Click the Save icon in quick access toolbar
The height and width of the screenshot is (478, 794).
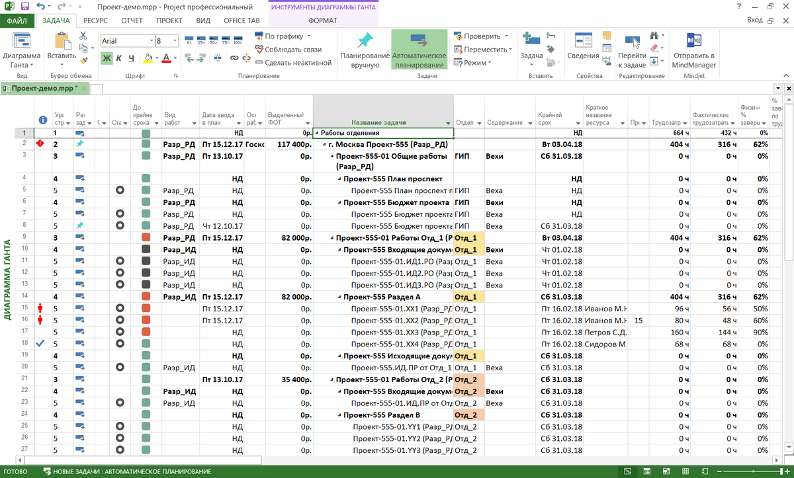tap(24, 6)
